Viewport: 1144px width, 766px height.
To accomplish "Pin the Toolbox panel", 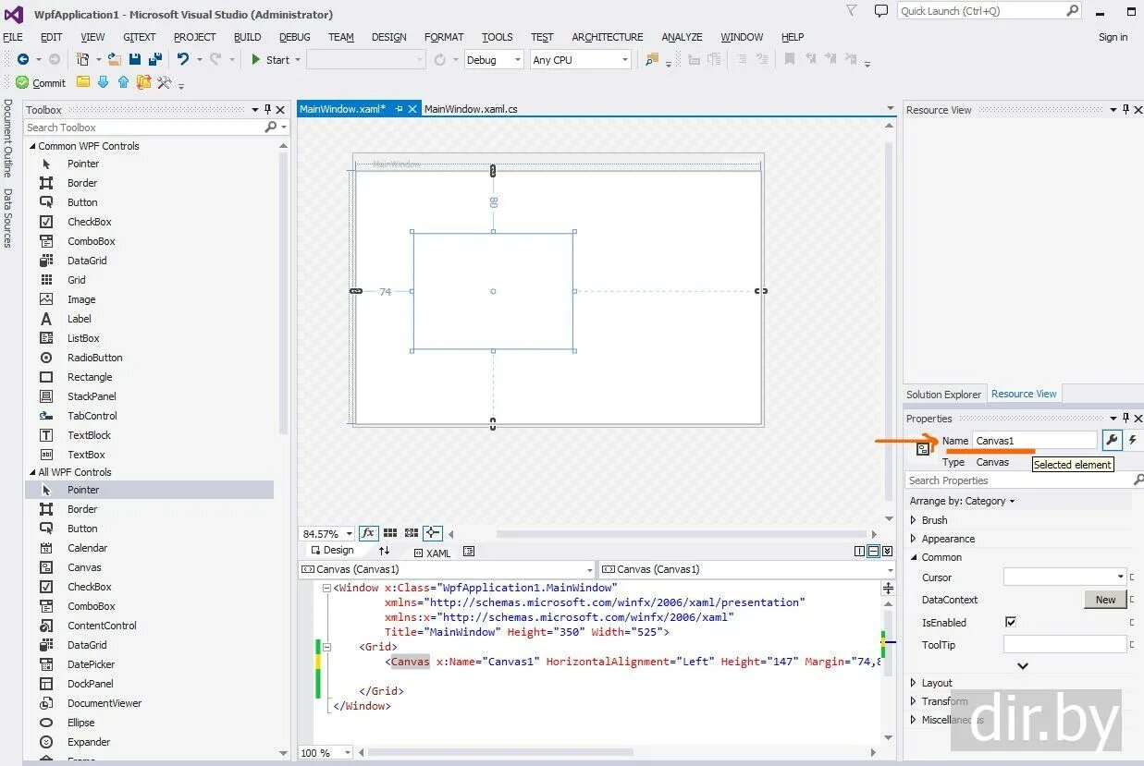I will 268,109.
